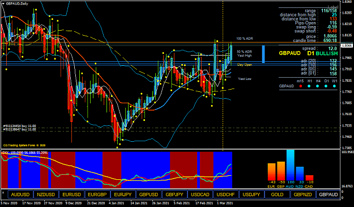This screenshot has width=354, height=207.
Task: Click the 'Yest High' level label
Action: coord(245,56)
